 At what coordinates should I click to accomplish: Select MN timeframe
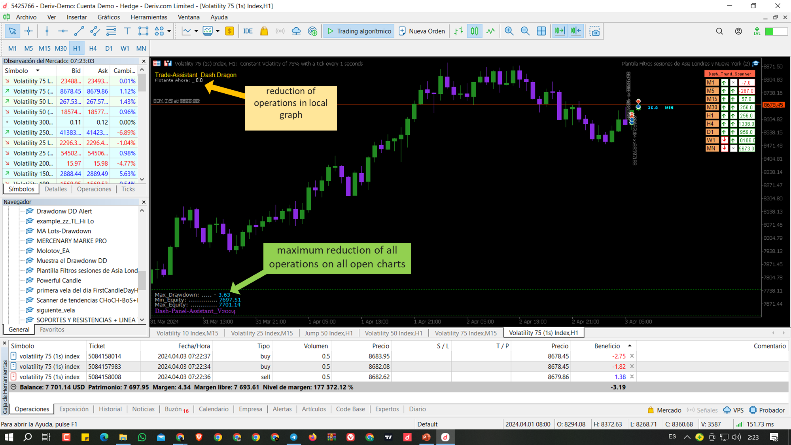141,48
